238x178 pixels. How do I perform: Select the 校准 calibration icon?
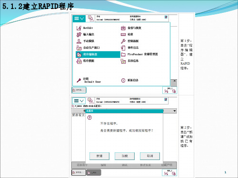pos(123,35)
